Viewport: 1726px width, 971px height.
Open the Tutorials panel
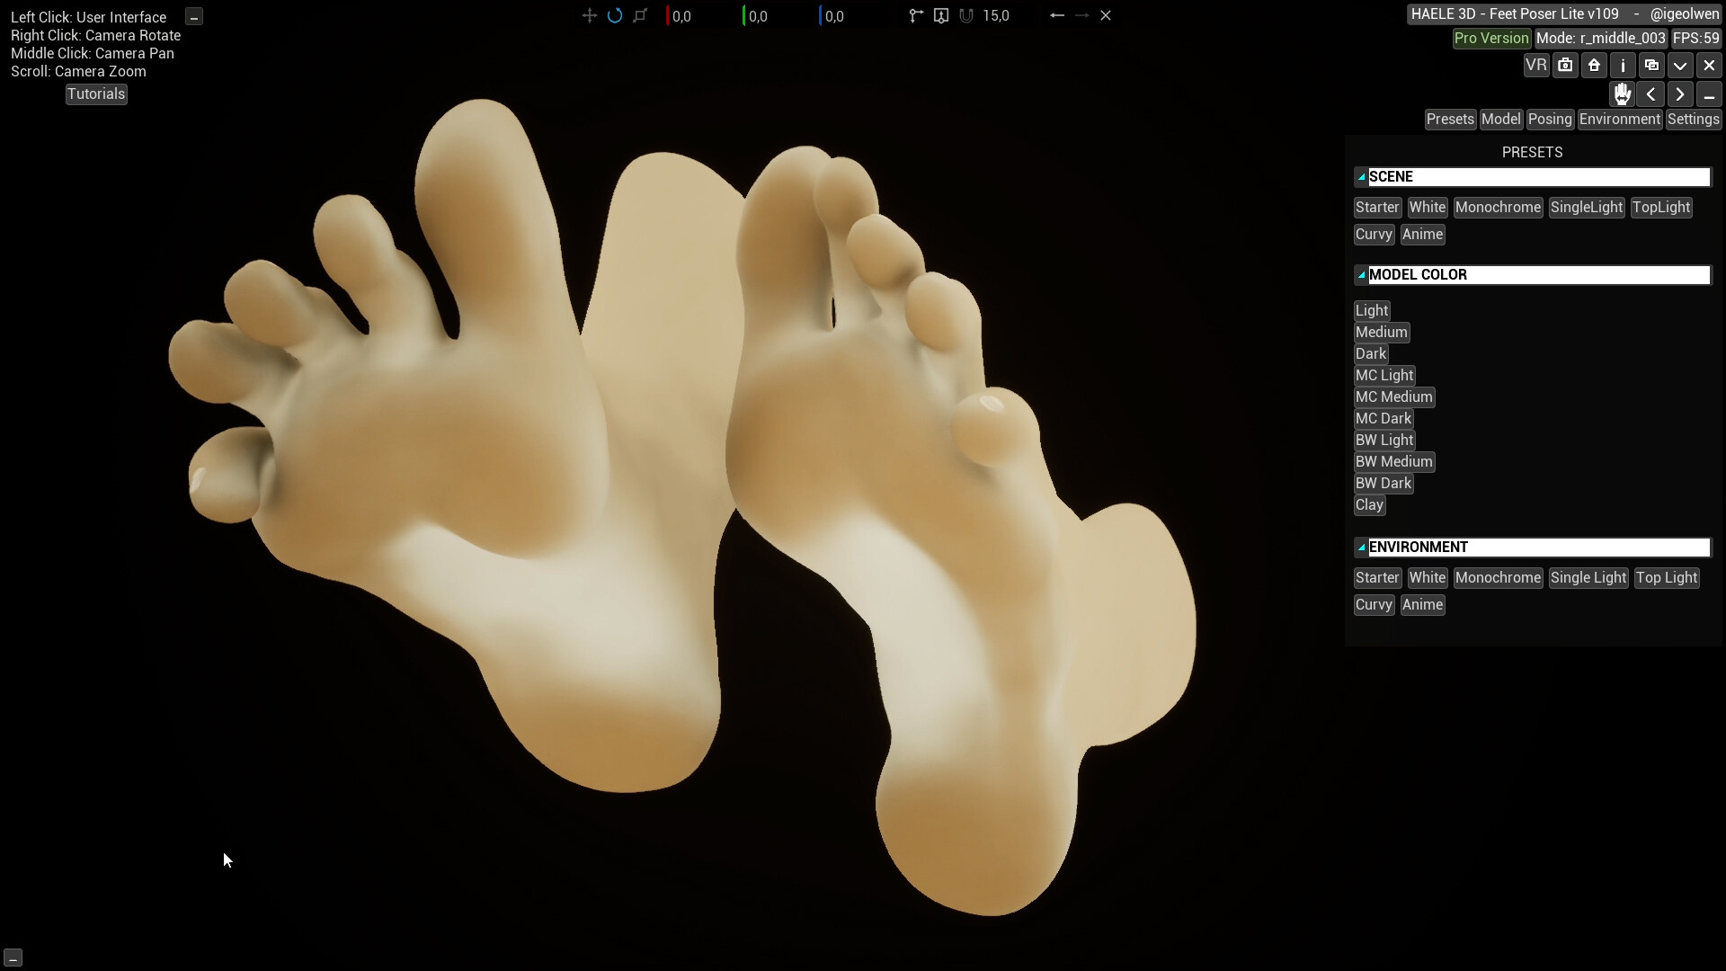(96, 94)
